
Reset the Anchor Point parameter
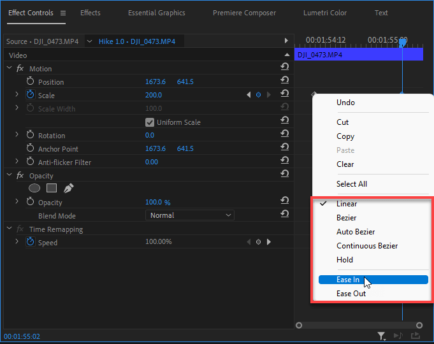point(284,147)
